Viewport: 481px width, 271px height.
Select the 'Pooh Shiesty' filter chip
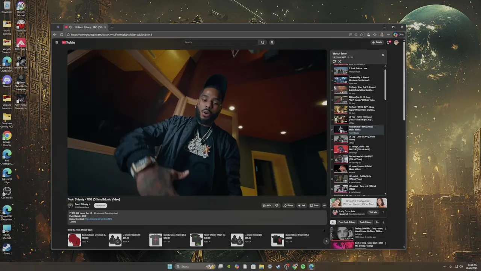[x=366, y=222]
